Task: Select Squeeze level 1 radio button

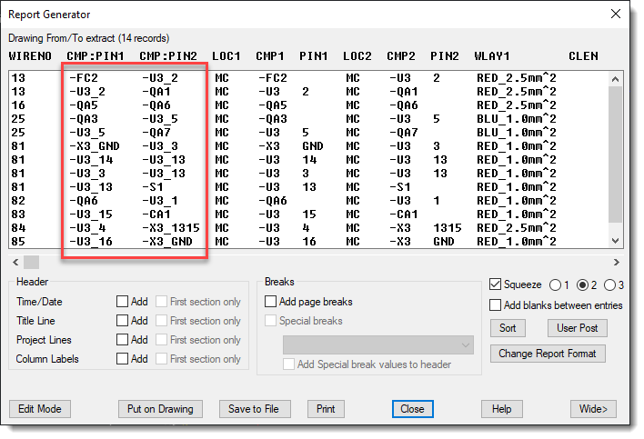Action: [555, 284]
